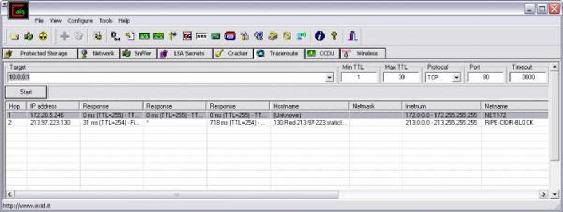Expand the Target address dropdown arrow
Viewport: 563px width, 212px height.
tap(330, 78)
